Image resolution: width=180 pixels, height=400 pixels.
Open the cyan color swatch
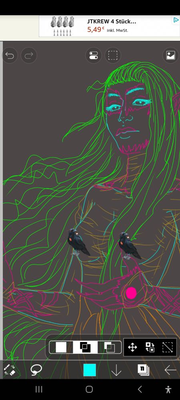tap(90, 370)
